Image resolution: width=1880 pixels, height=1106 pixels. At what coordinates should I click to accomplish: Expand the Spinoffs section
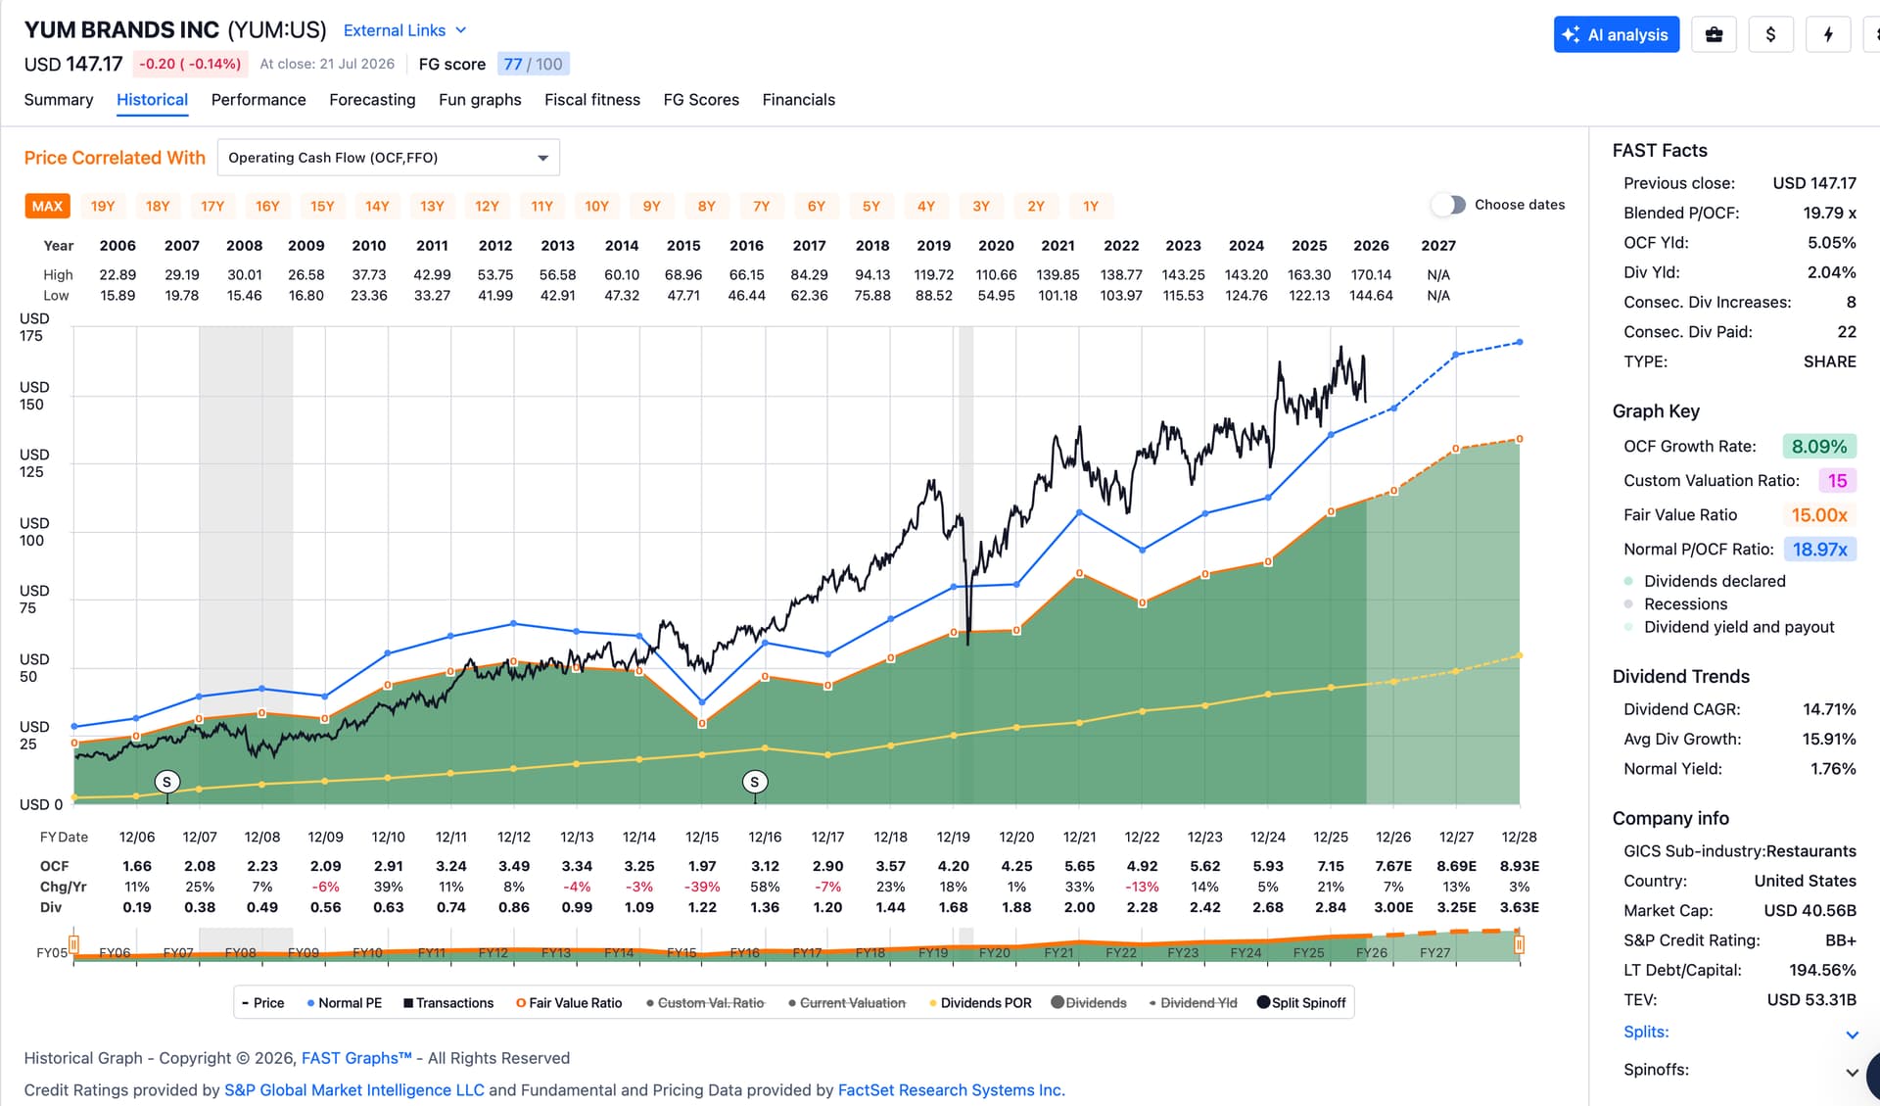[x=1741, y=1070]
